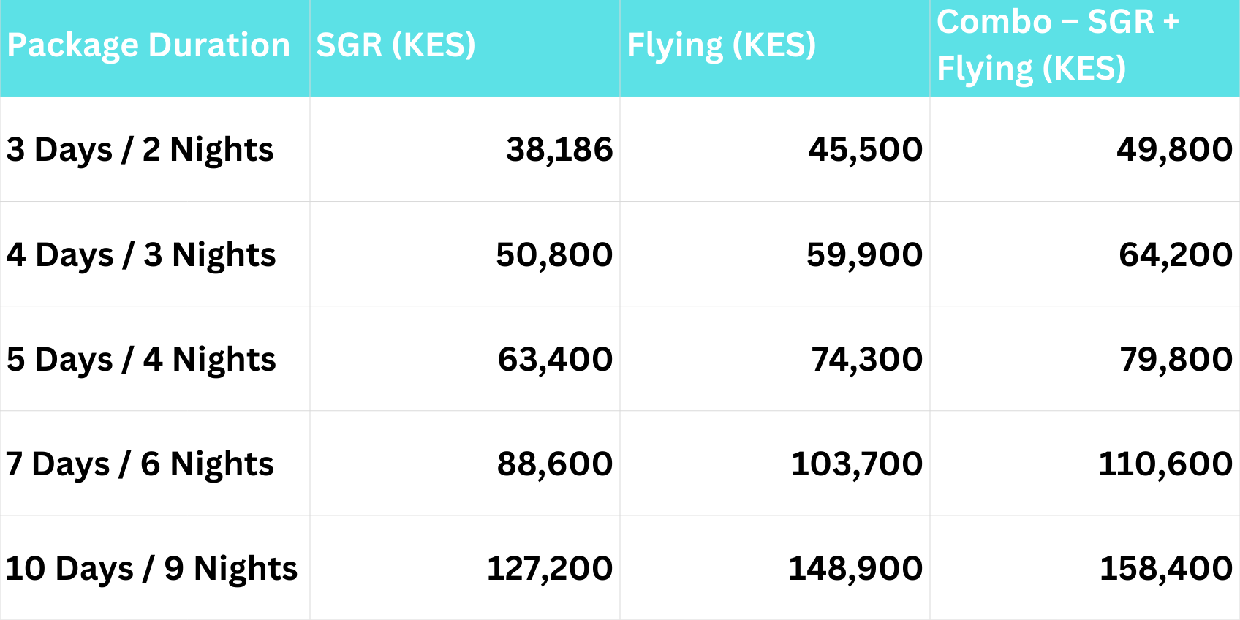Click the 64,200 Combo price cell
Viewport: 1240px width, 620px height.
[x=1176, y=255]
